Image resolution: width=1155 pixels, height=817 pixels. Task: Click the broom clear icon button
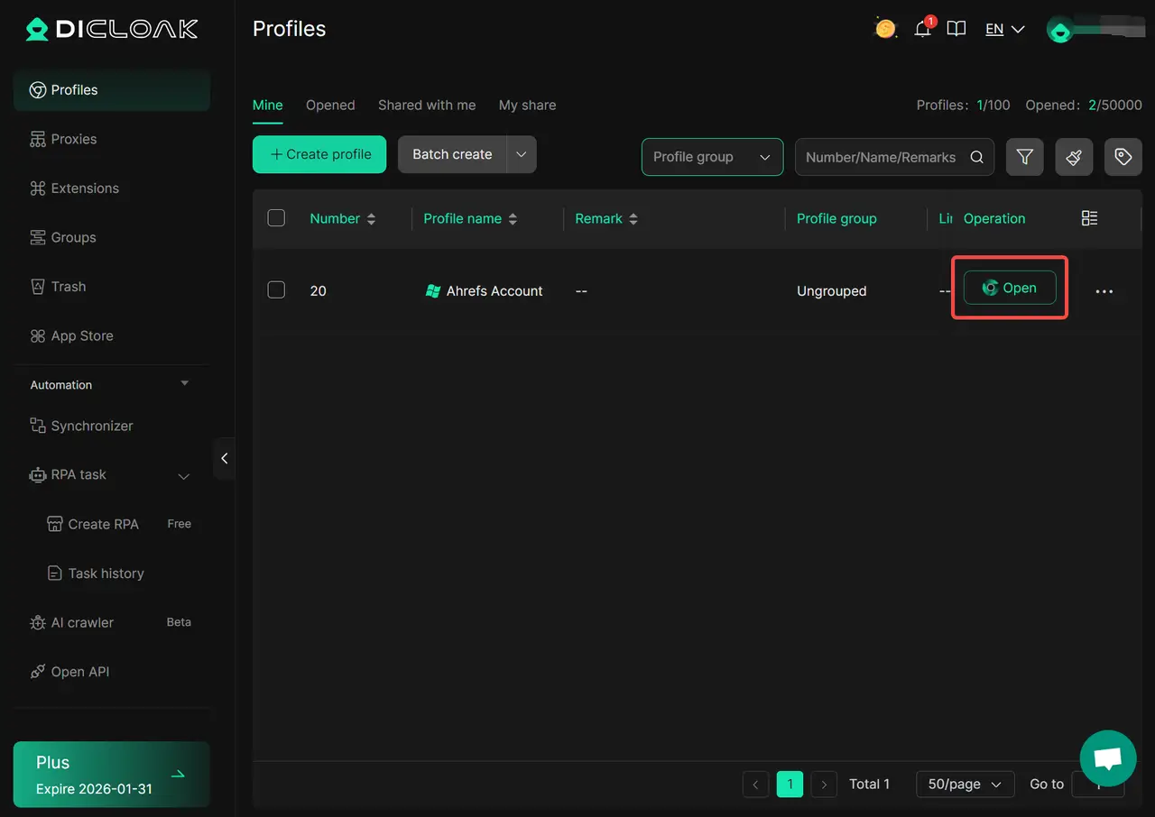tap(1074, 157)
